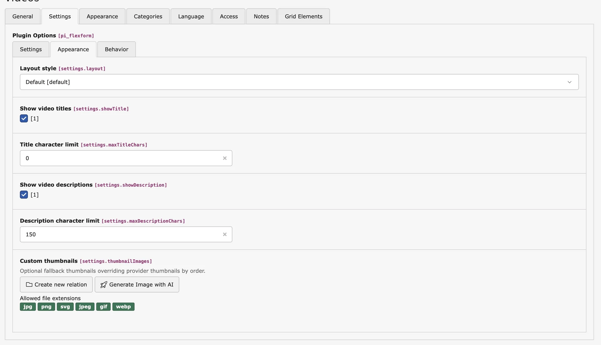
Task: Click the chevron on the Layout style selector
Action: (x=569, y=82)
